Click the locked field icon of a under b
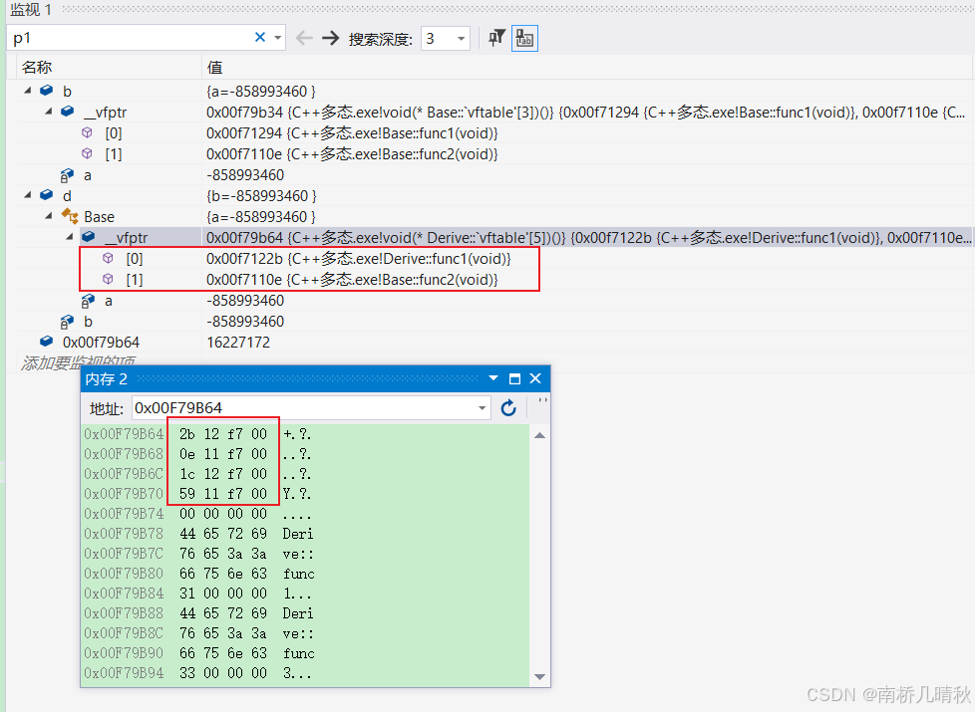Image resolution: width=975 pixels, height=712 pixels. pos(67,175)
